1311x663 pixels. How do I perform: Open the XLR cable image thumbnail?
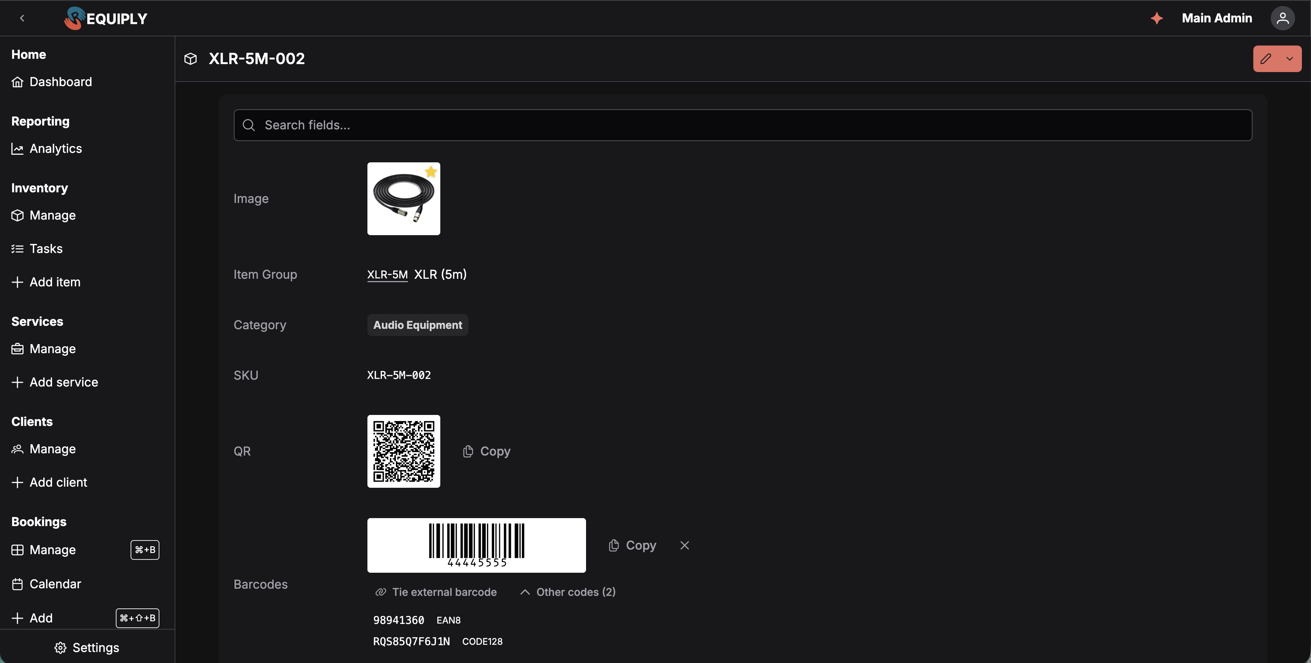(x=403, y=199)
